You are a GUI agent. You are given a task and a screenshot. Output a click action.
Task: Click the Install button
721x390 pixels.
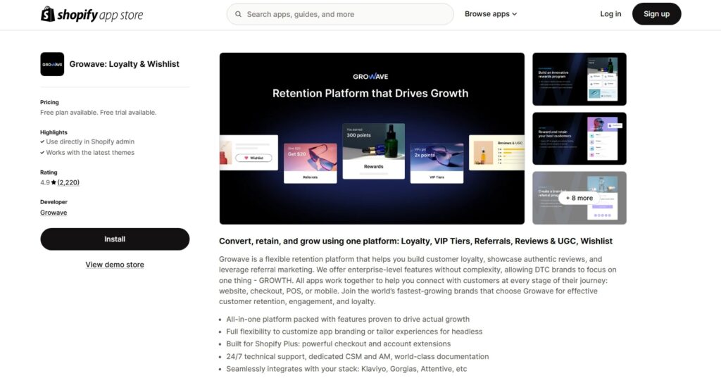(x=115, y=239)
